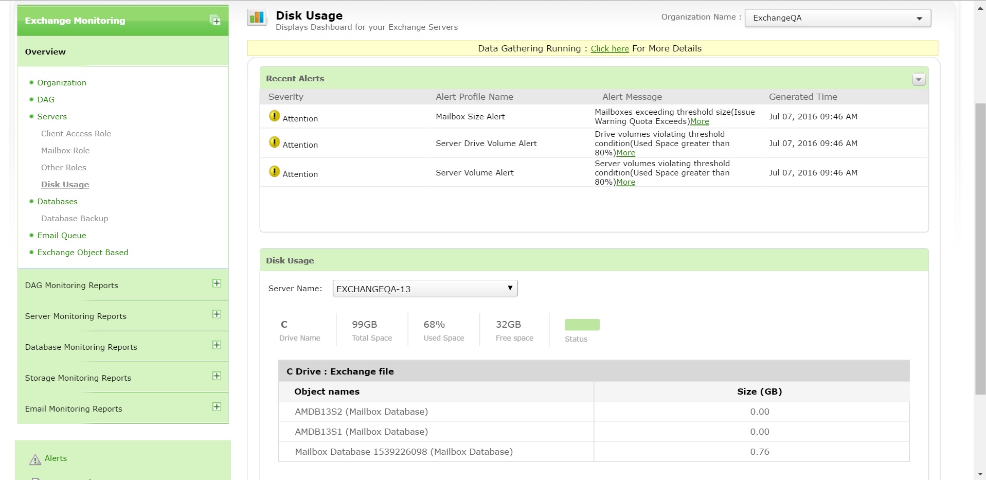Click the page scrollbar up arrow

tap(980, 8)
